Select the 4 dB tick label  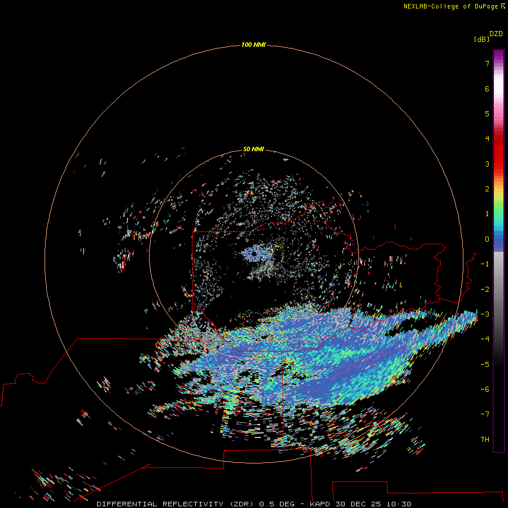[487, 138]
